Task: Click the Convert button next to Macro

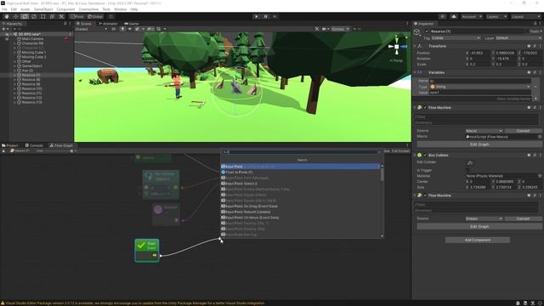Action: (x=523, y=131)
